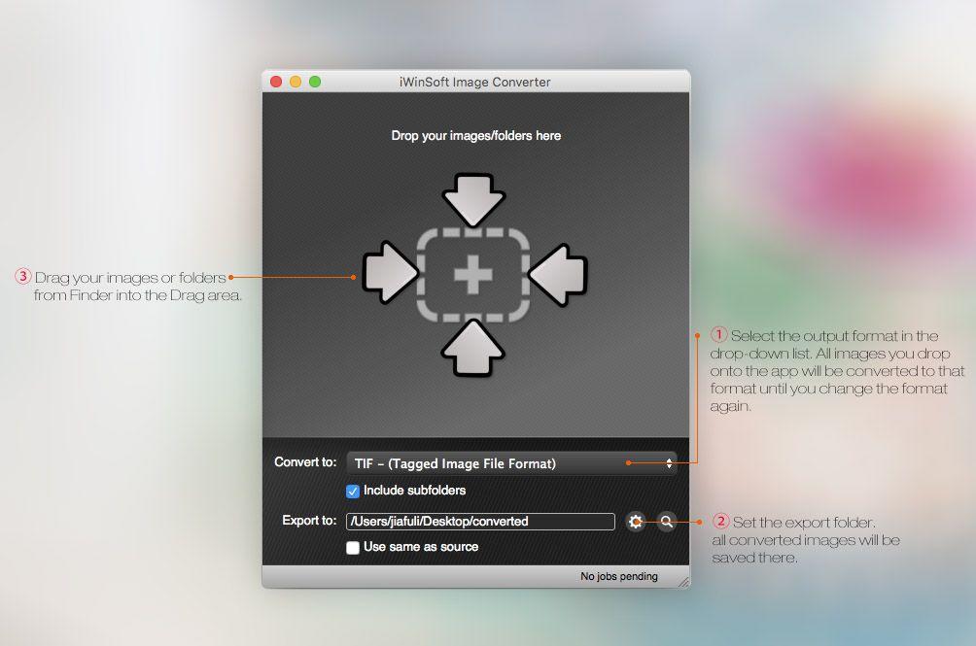The width and height of the screenshot is (976, 646).
Task: Click the "Export to:" label
Action: [x=309, y=521]
